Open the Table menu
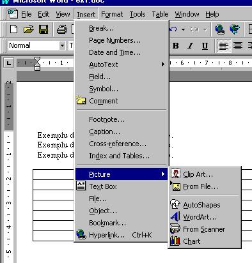 point(160,14)
